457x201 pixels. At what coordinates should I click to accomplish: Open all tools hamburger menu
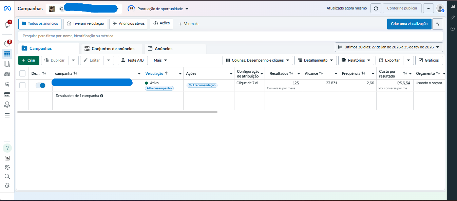[7, 115]
